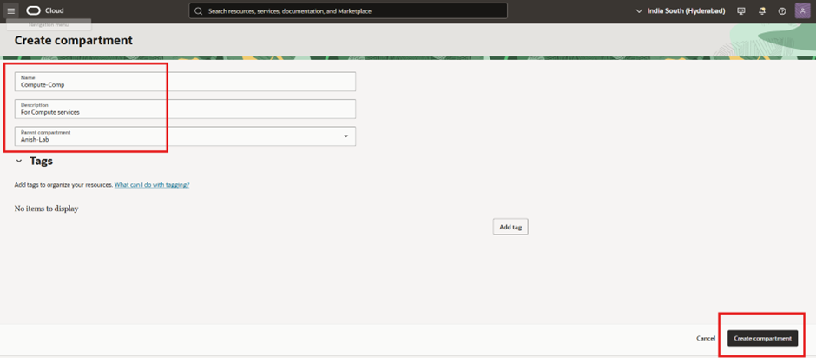Click the Name field containing Compute-Comp

185,82
